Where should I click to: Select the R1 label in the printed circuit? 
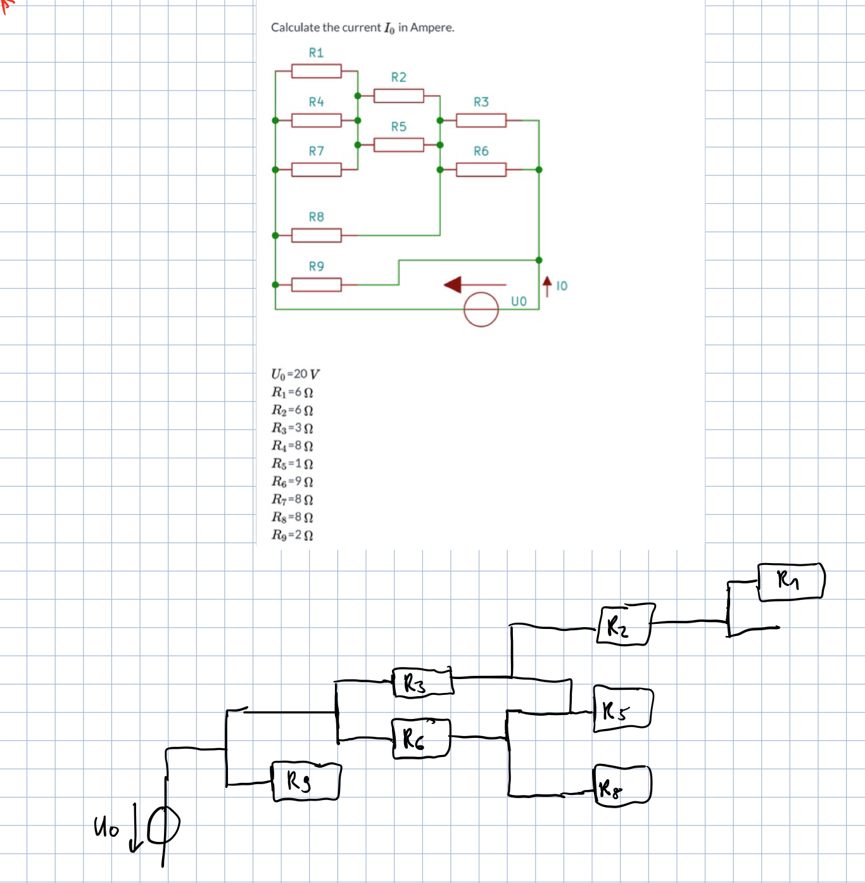coord(316,53)
